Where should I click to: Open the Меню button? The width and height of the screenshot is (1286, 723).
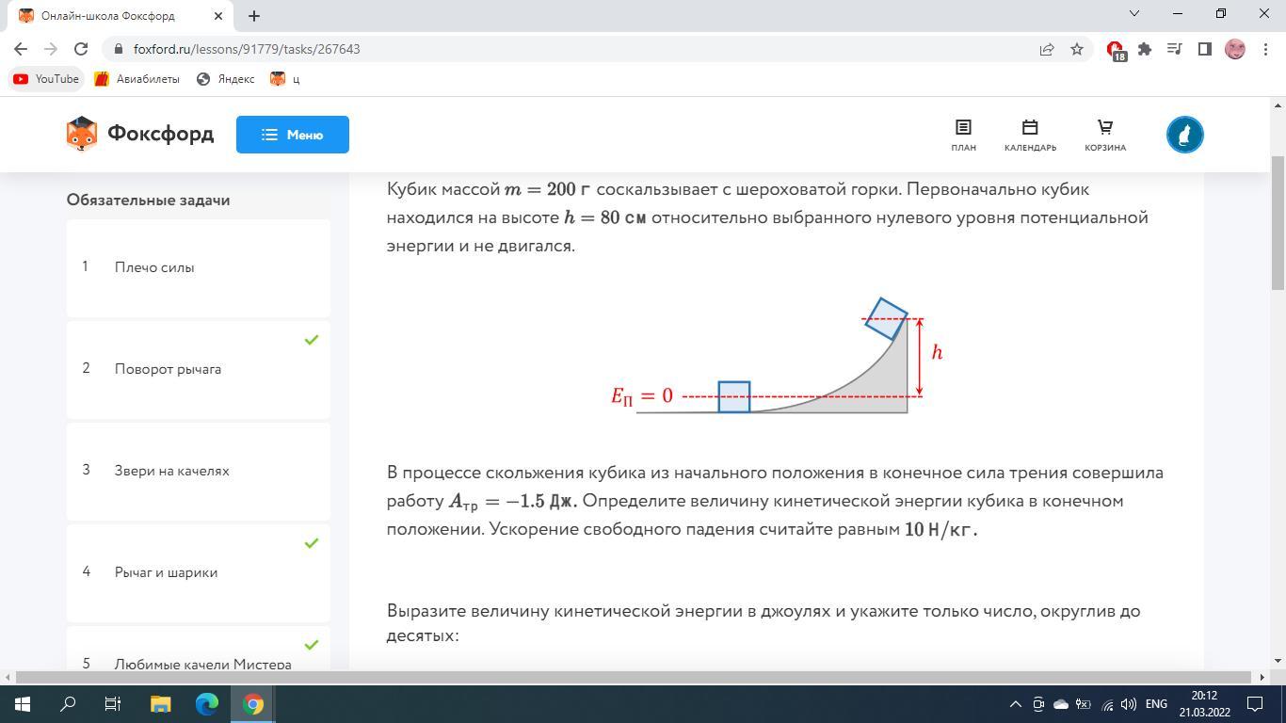tap(293, 135)
